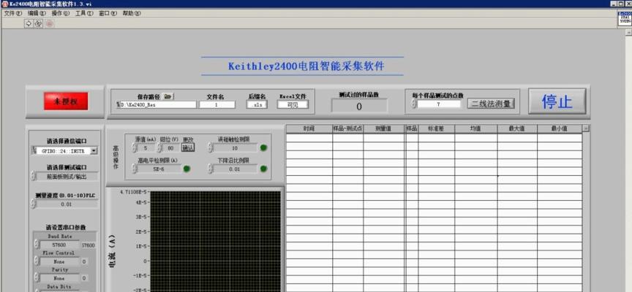
Task: Open the Excel文件 可见 selector
Action: click(x=293, y=104)
